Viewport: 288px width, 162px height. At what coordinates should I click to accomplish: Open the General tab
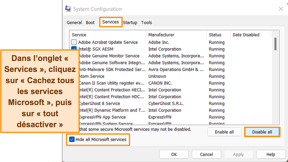(74, 23)
